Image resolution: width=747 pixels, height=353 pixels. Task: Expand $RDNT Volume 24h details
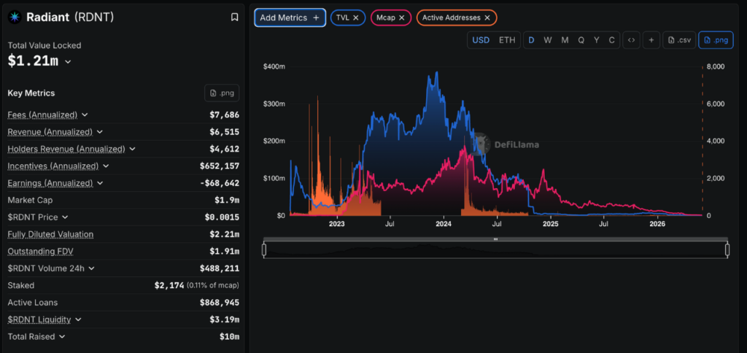tap(91, 268)
